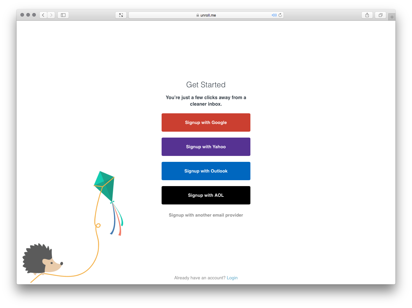Sign up using the Google button
Viewport: 412px width, 308px height.
pyautogui.click(x=206, y=122)
